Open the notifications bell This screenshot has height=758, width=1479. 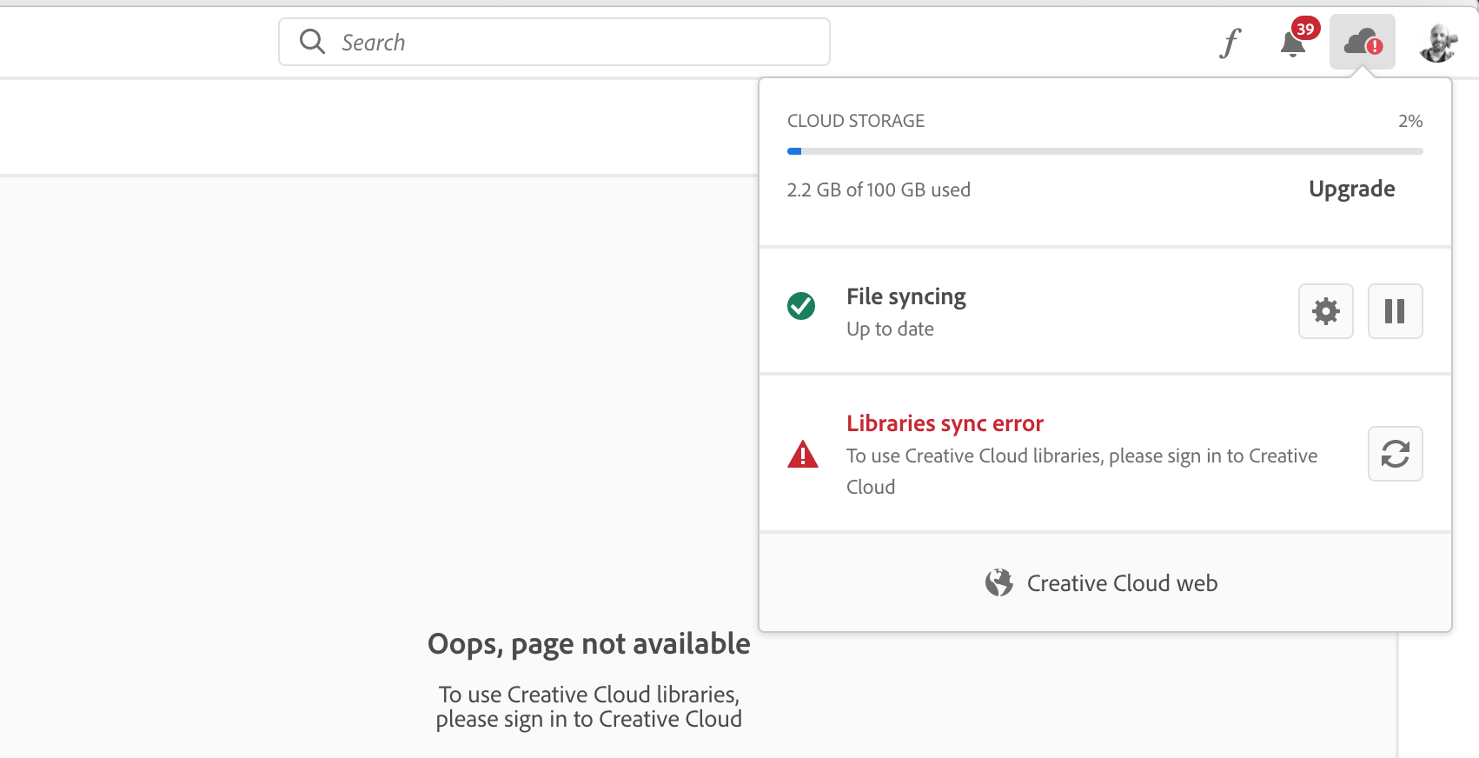point(1292,43)
